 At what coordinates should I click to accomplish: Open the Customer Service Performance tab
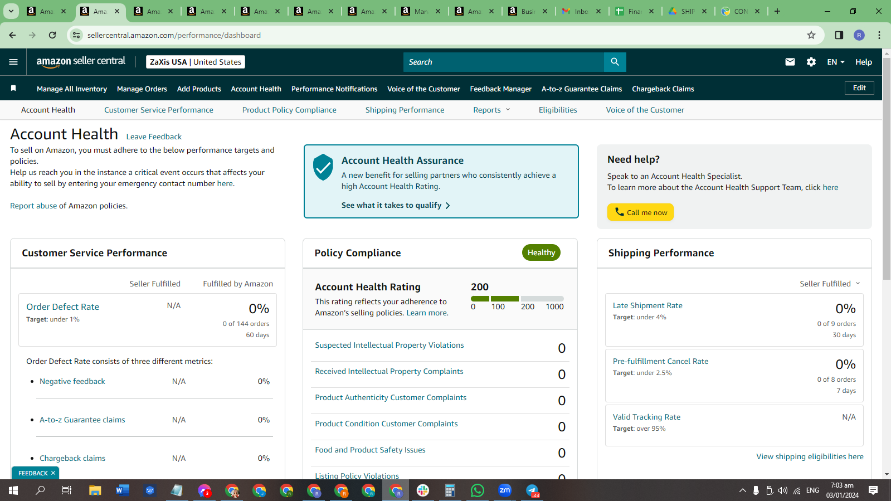[159, 110]
